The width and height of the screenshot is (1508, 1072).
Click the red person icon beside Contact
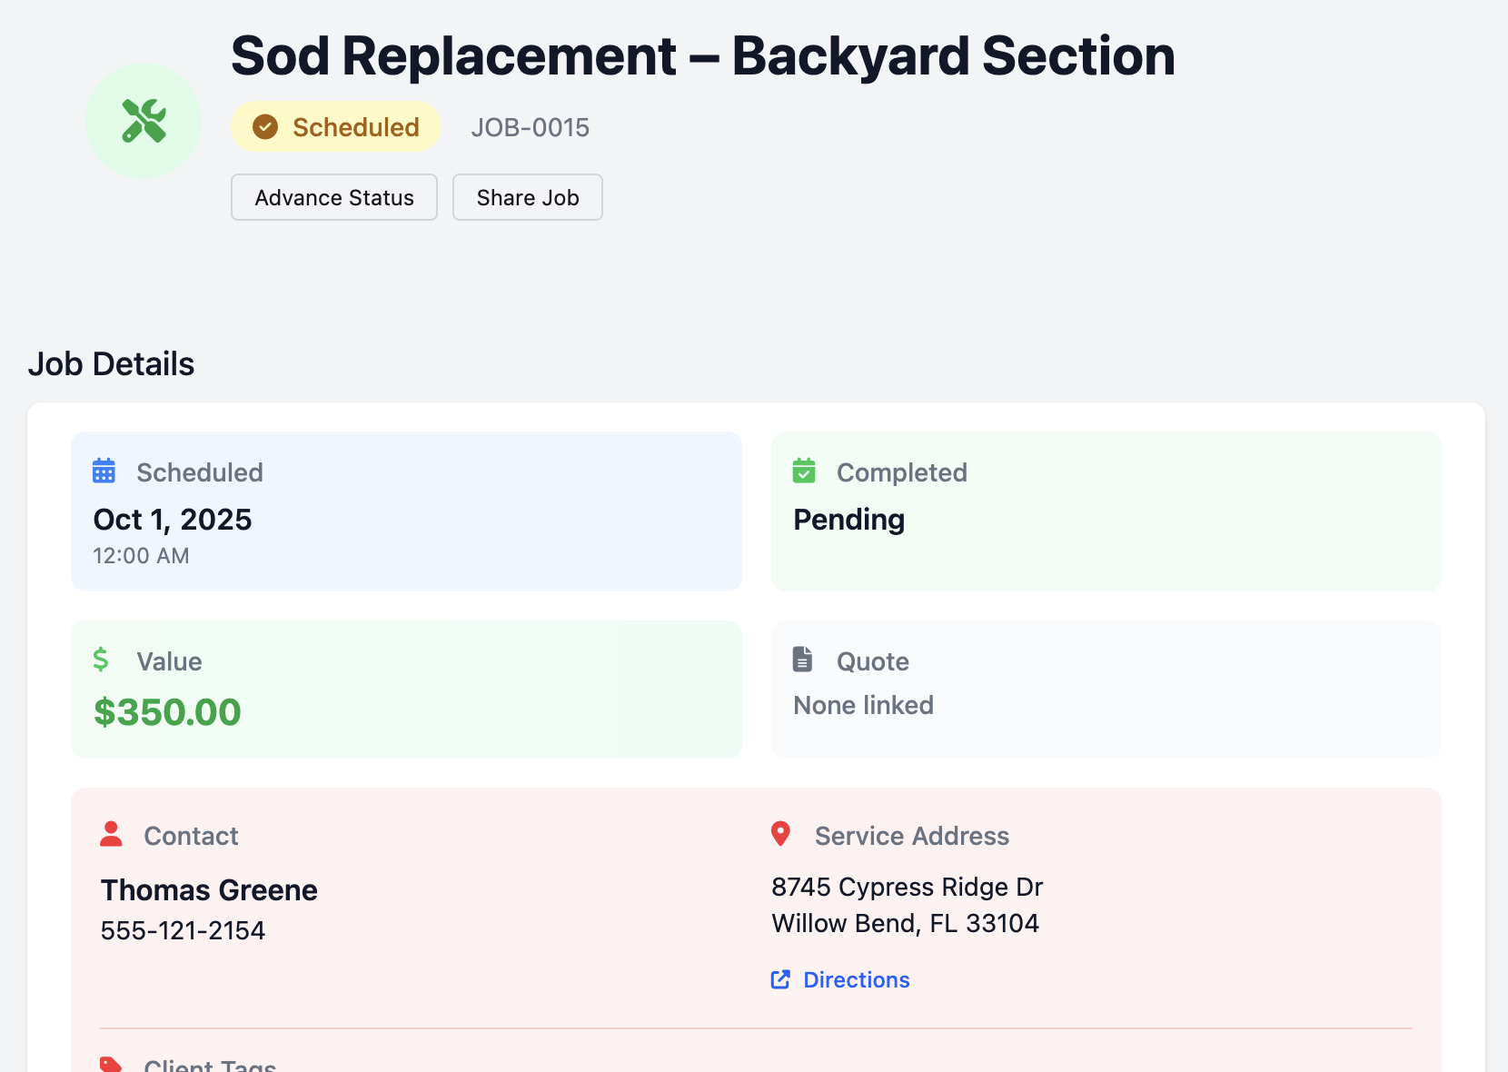pos(111,834)
